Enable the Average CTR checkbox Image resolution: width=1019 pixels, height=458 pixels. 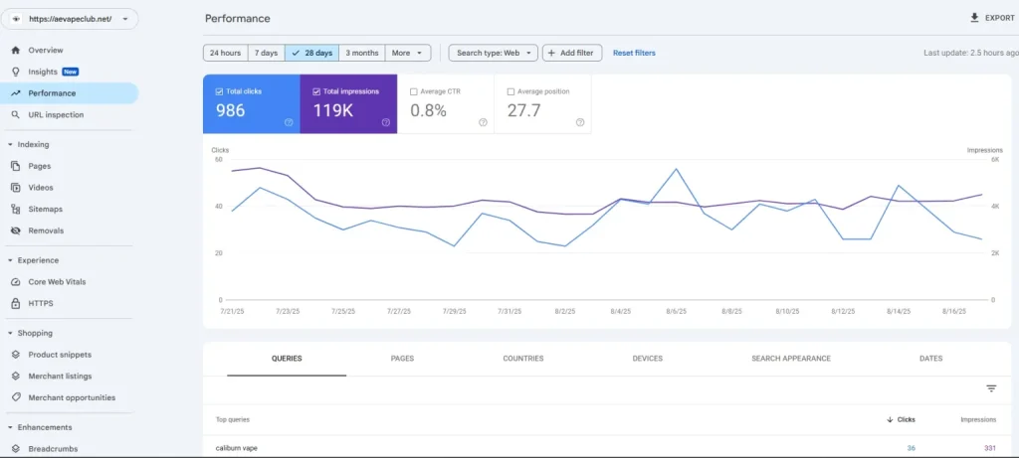pos(414,91)
